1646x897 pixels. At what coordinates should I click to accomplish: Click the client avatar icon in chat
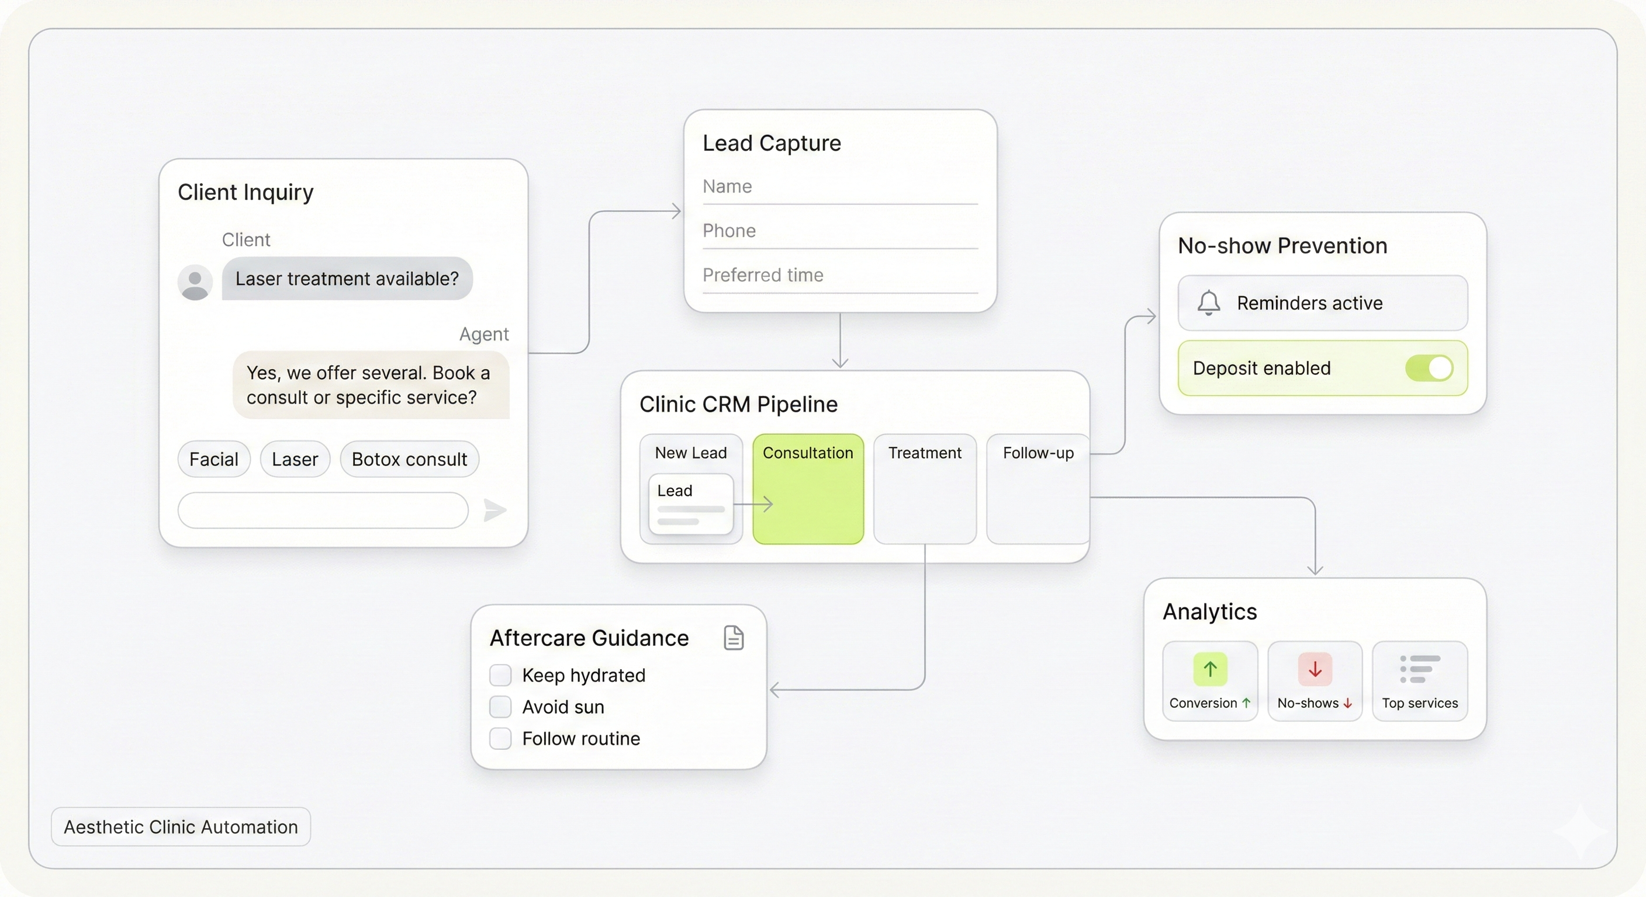pyautogui.click(x=195, y=281)
